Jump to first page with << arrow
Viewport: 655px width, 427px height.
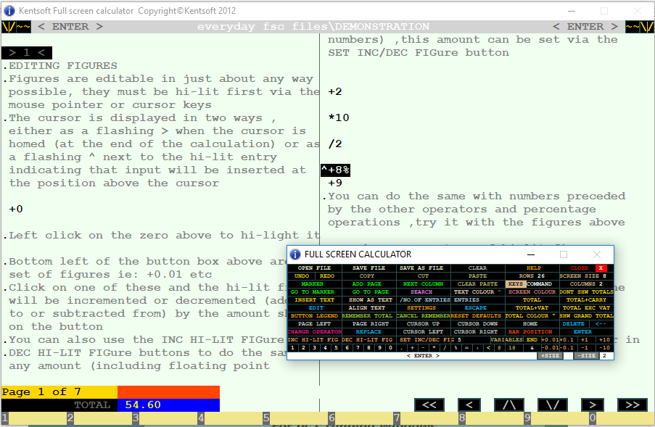429,405
